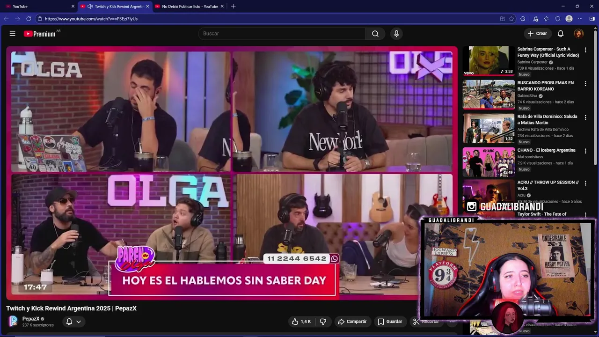The image size is (599, 337).
Task: Click the Guardar button
Action: click(390, 322)
